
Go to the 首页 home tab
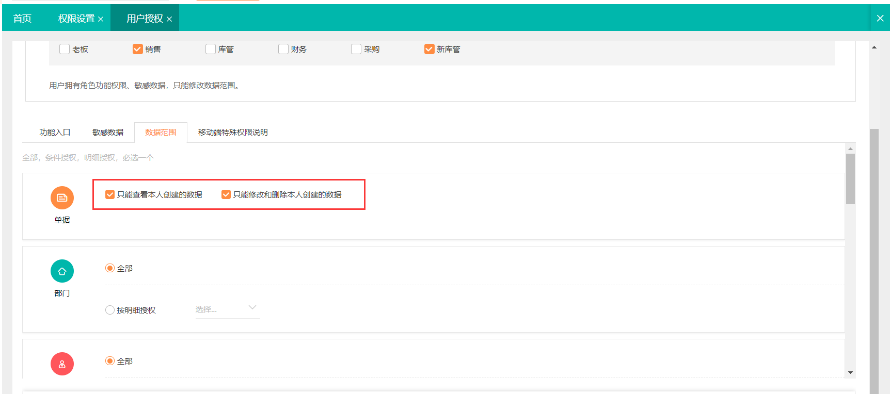click(22, 19)
